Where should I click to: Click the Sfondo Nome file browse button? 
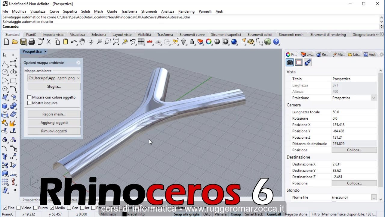374,197
